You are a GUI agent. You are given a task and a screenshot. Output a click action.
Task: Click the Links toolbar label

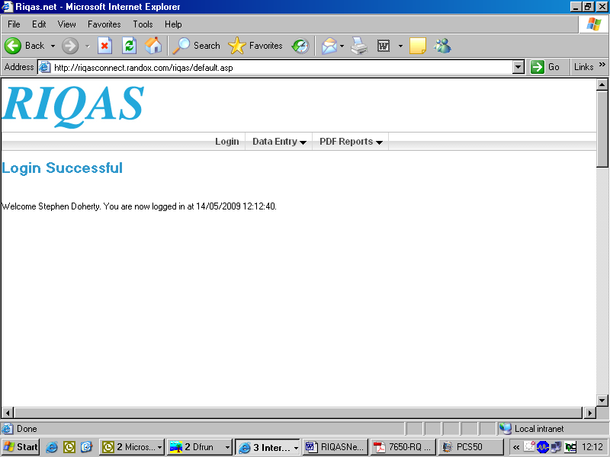coord(584,67)
